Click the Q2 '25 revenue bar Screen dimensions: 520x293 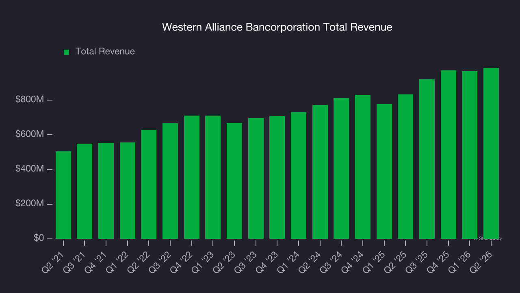[405, 166]
